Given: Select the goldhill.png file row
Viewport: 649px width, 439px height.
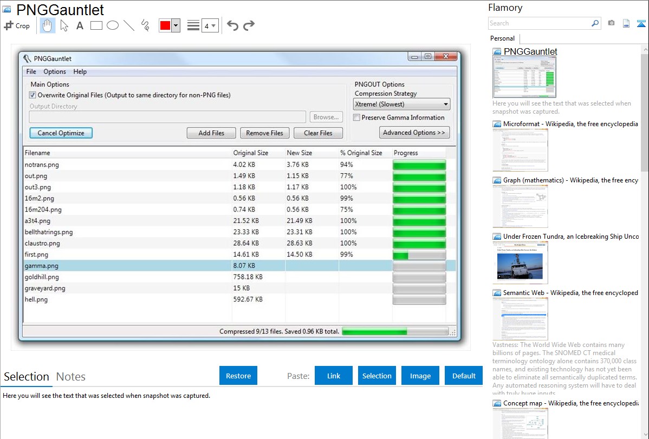Looking at the screenshot, I should click(239, 277).
